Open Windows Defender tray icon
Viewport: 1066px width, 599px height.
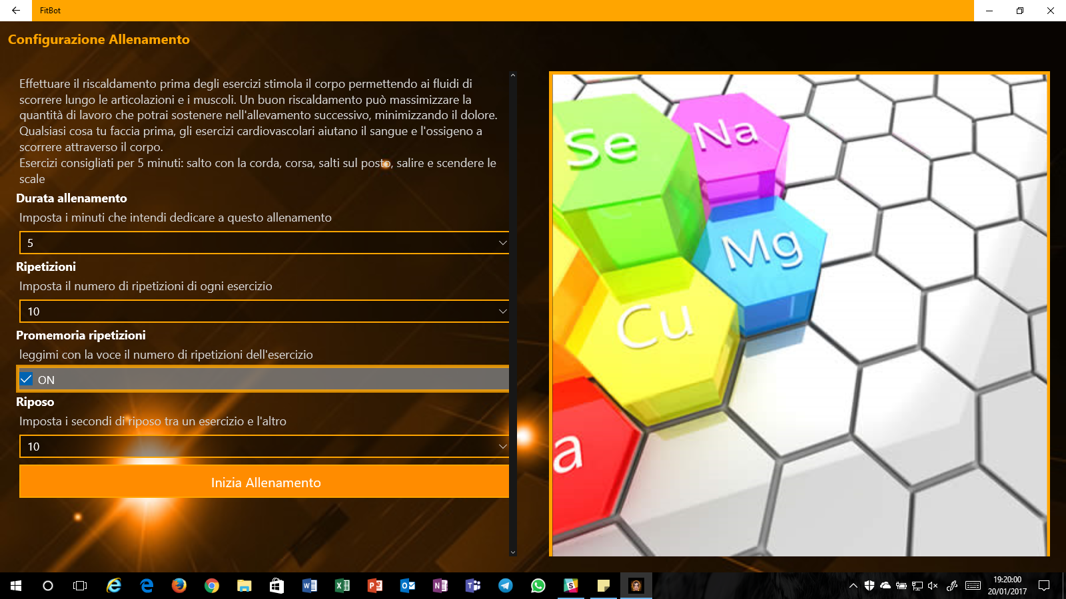(x=869, y=586)
